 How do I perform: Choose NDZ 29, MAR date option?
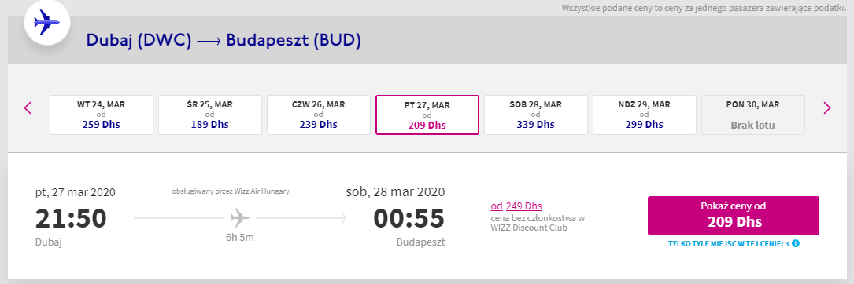(x=645, y=115)
